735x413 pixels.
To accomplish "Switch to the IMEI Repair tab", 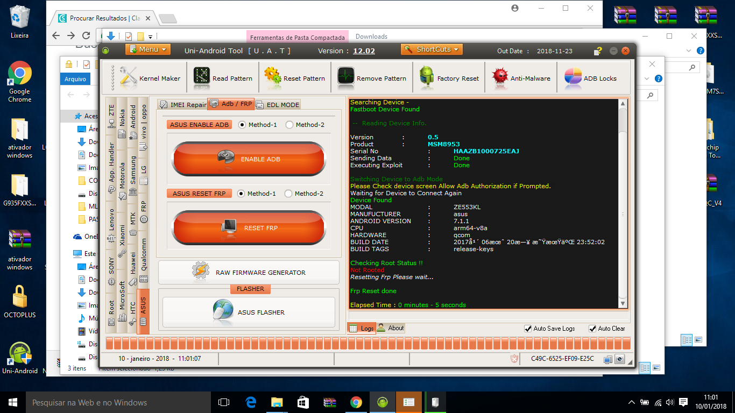I will point(183,105).
